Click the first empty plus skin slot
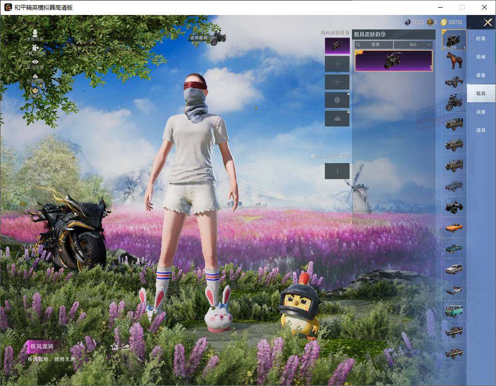496x386 pixels. (x=337, y=64)
